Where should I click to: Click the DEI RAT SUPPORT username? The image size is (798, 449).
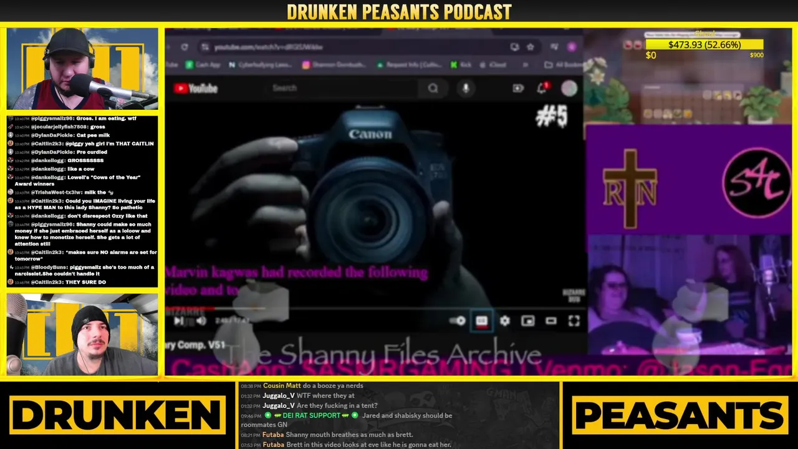(x=312, y=415)
